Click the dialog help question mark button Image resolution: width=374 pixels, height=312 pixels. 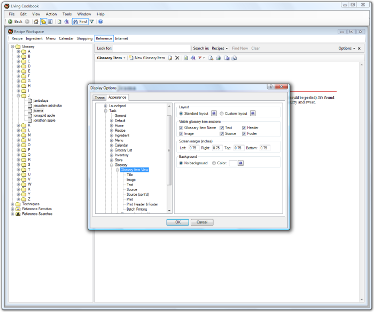(271, 87)
